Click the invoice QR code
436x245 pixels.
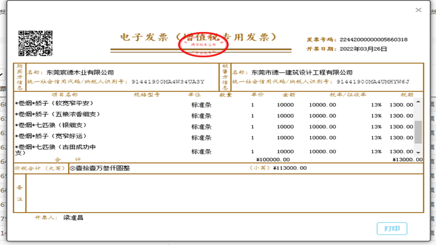[x=35, y=43]
